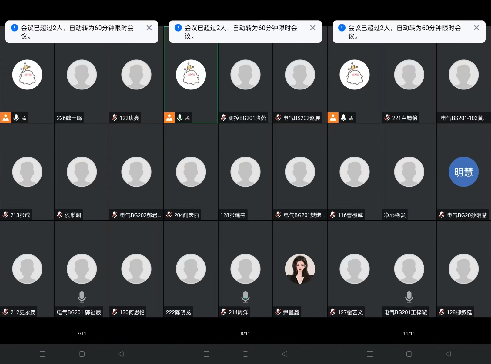Screen dimensions: 491x364
Task: Select the blue 明慧 avatar
Action: click(463, 172)
